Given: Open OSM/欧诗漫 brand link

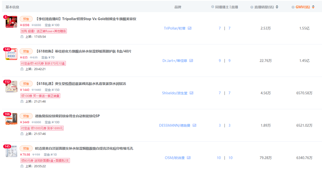Looking at the screenshot, I should [175, 158].
